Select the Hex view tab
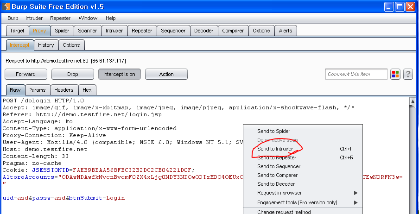This screenshot has width=419, height=214. 87,90
